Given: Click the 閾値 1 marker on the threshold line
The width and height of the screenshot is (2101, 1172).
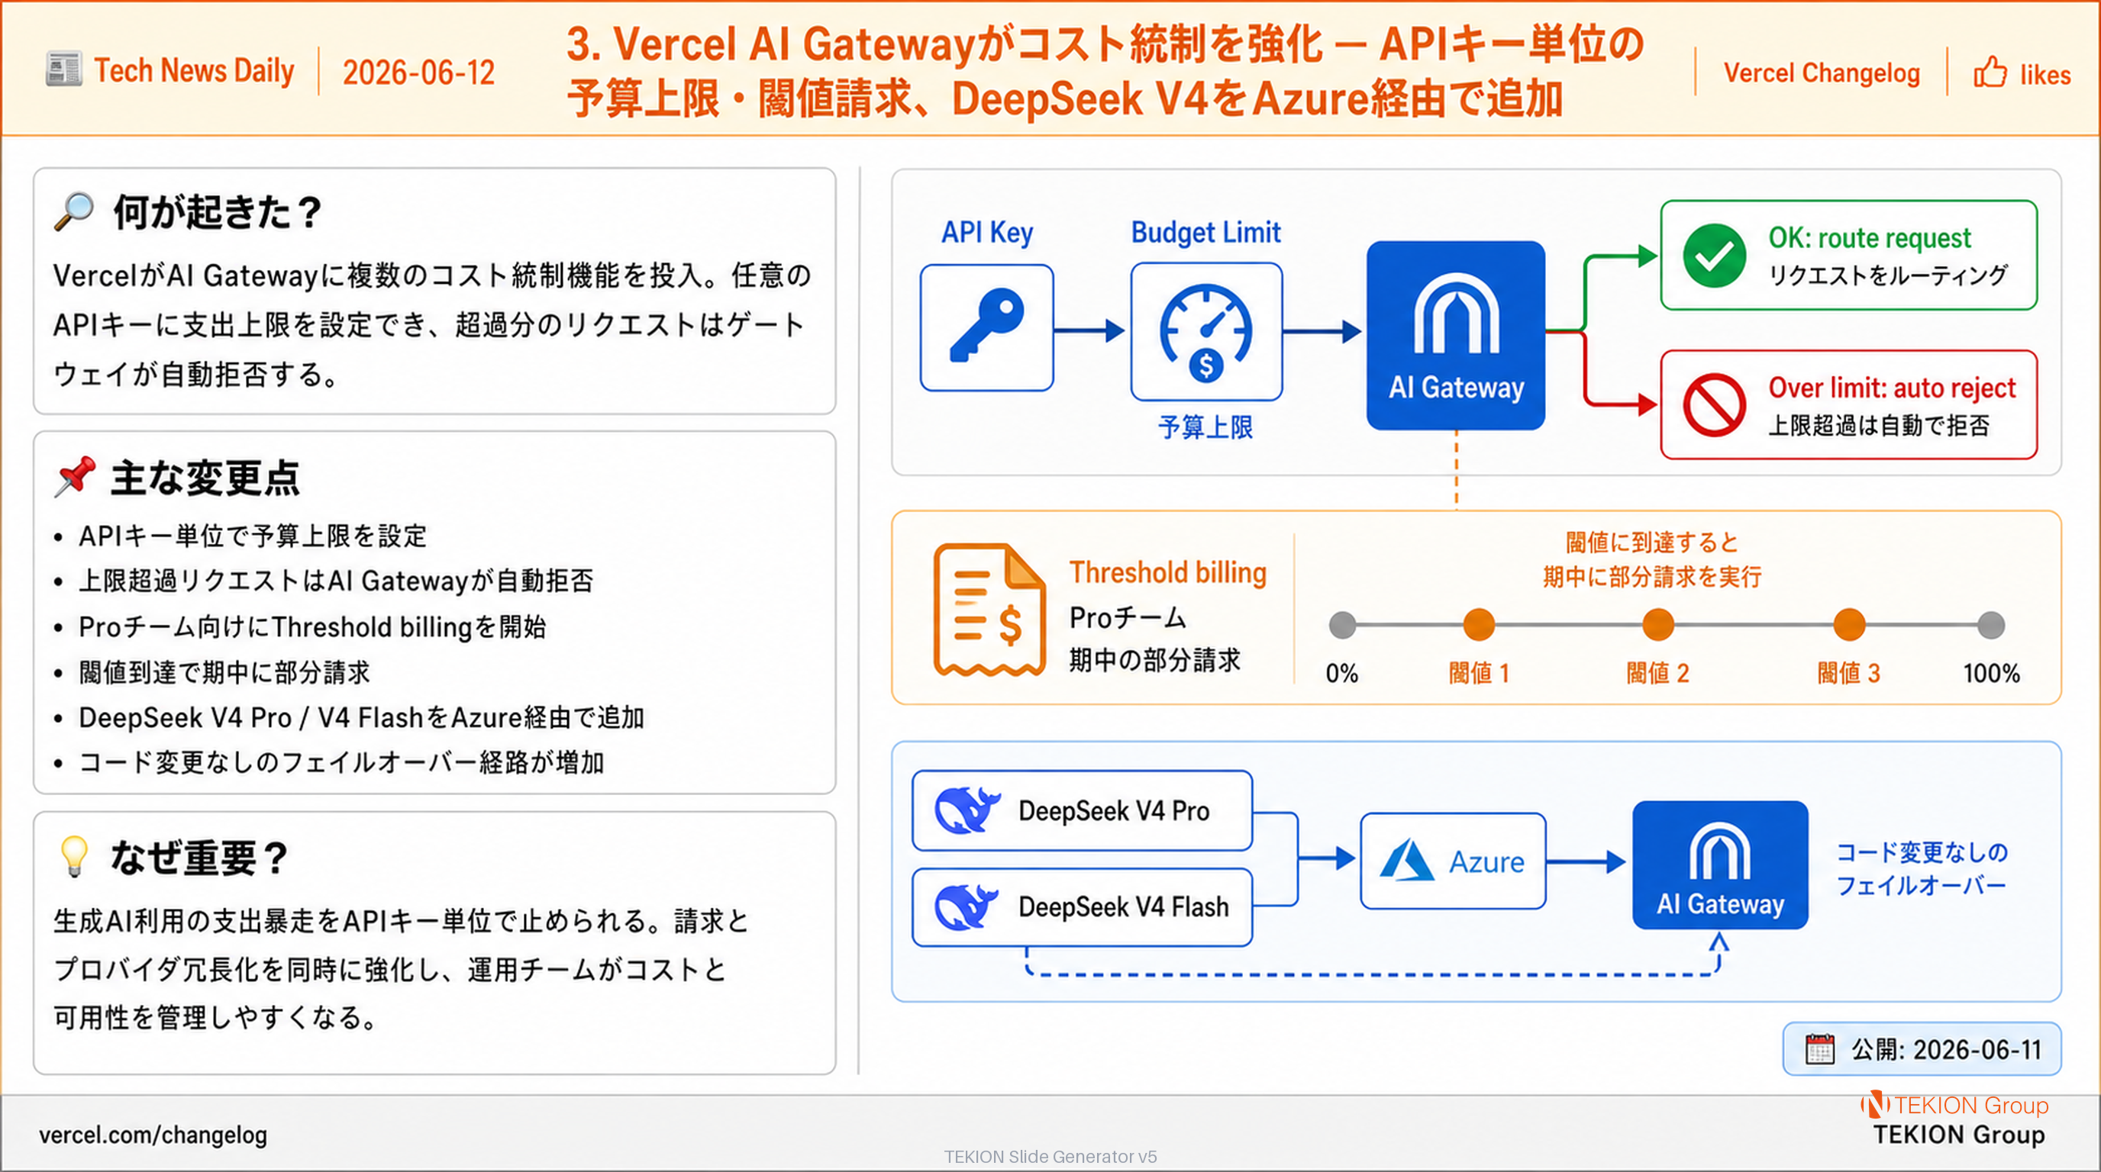Looking at the screenshot, I should tap(1479, 625).
